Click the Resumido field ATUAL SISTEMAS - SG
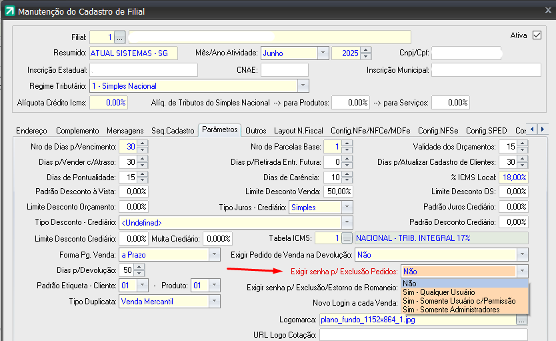This screenshot has height=341, width=556. point(133,53)
